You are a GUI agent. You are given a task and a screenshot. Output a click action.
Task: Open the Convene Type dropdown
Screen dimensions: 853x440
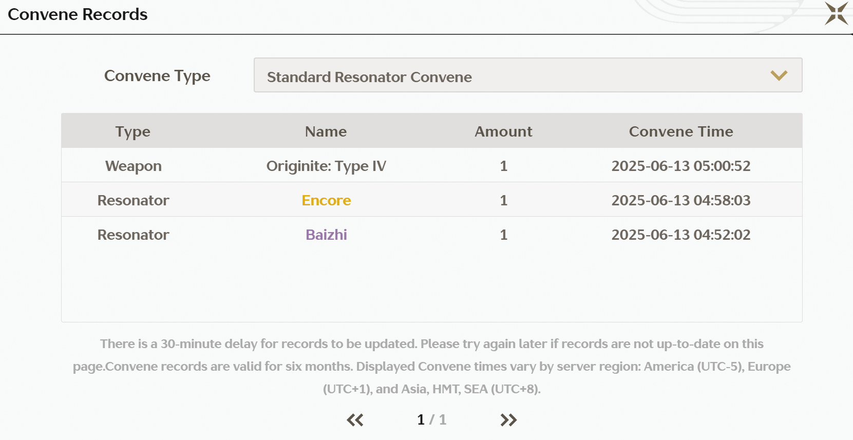(x=528, y=75)
